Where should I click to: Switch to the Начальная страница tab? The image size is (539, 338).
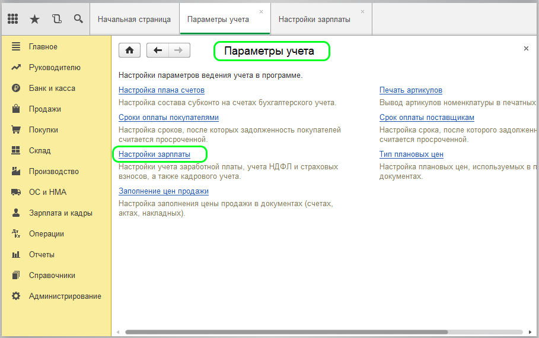point(134,19)
